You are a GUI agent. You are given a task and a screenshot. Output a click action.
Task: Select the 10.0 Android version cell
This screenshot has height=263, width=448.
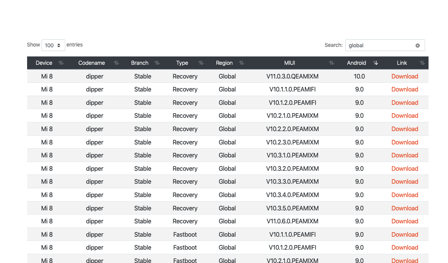pos(359,77)
